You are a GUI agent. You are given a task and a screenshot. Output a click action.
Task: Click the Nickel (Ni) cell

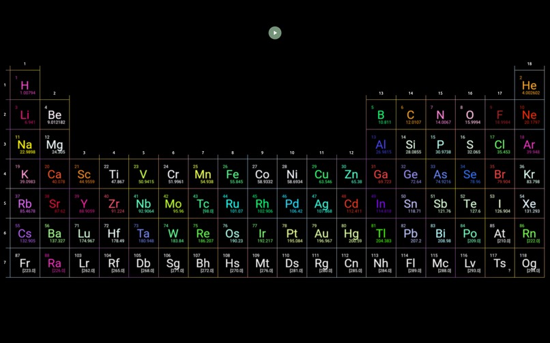292,174
